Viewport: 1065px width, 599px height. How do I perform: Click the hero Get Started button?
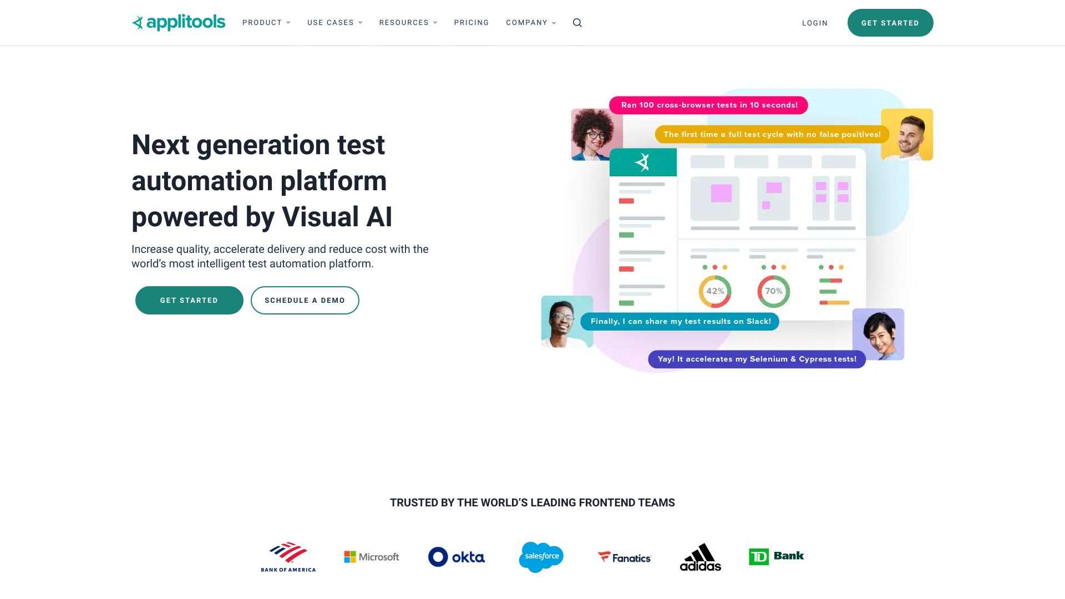[189, 300]
